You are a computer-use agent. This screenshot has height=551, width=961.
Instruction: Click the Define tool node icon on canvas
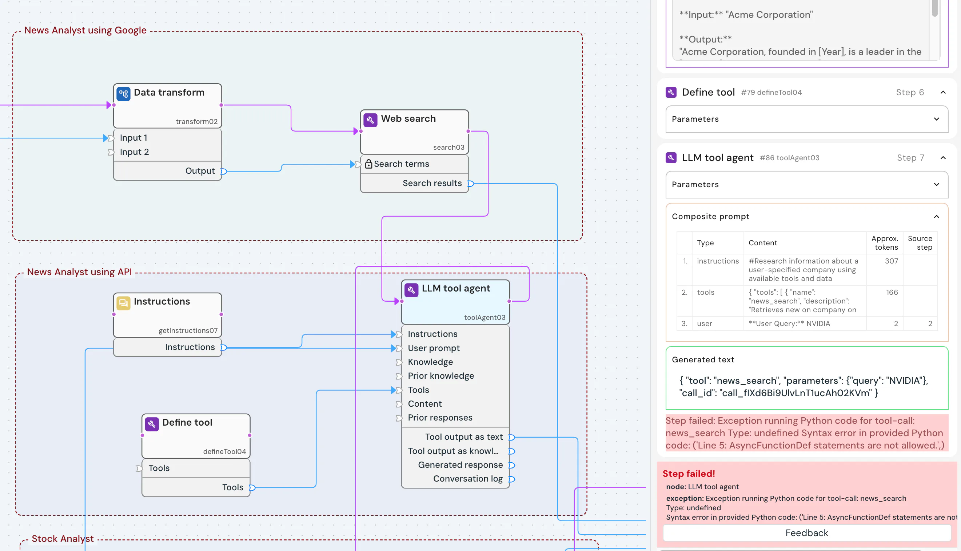[152, 423]
